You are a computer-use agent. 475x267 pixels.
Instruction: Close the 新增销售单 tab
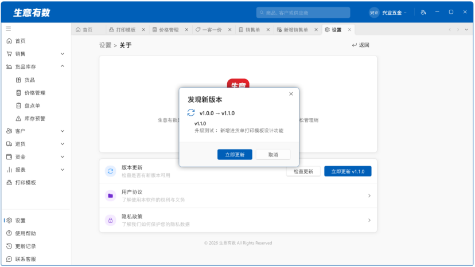(316, 30)
